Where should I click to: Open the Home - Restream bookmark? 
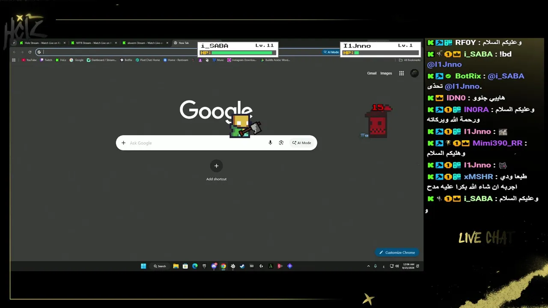point(176,60)
